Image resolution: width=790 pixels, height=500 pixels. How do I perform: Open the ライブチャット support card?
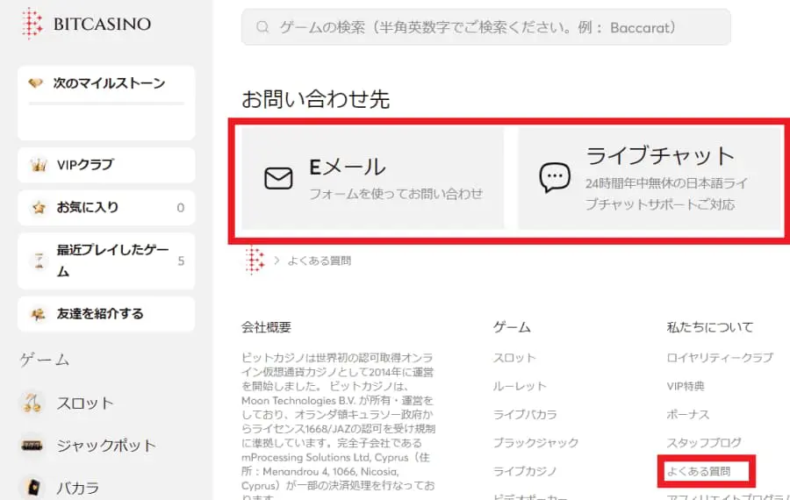649,178
